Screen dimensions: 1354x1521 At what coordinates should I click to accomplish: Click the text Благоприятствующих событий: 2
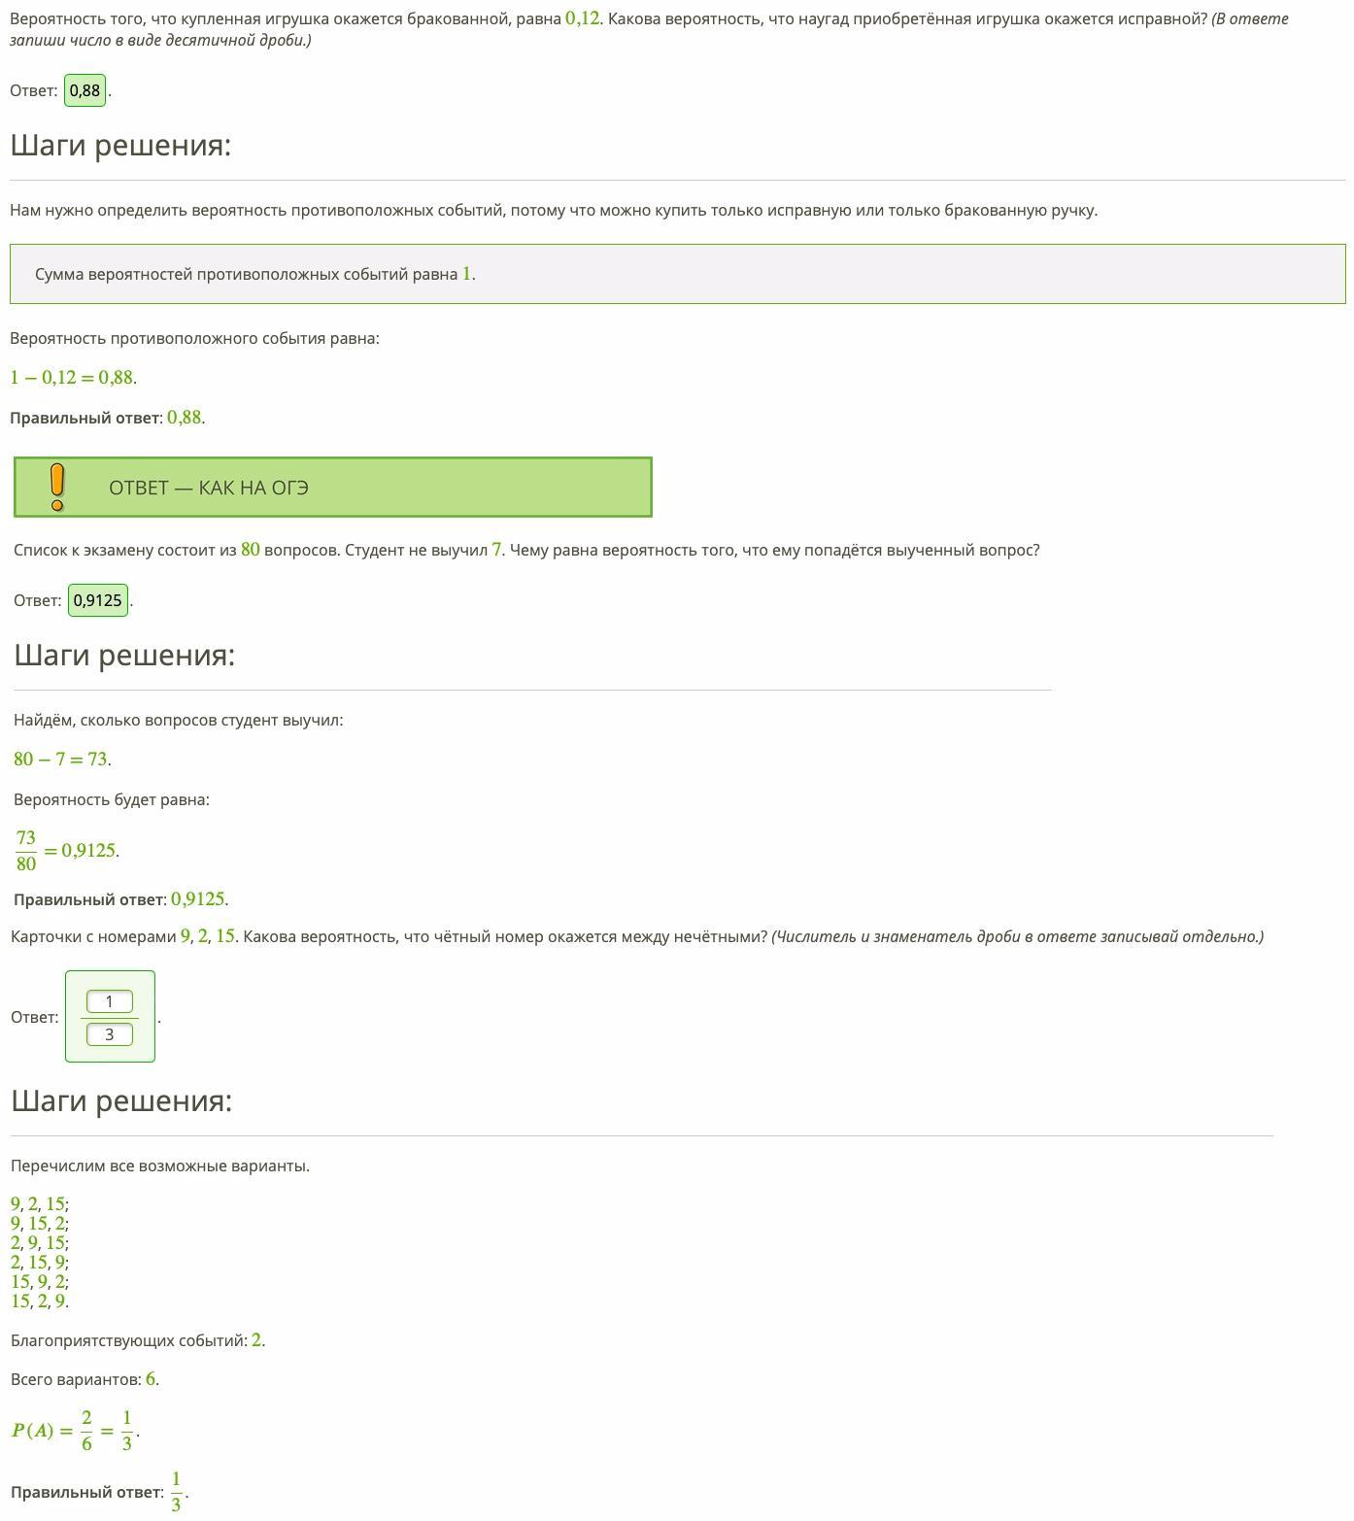point(138,1340)
